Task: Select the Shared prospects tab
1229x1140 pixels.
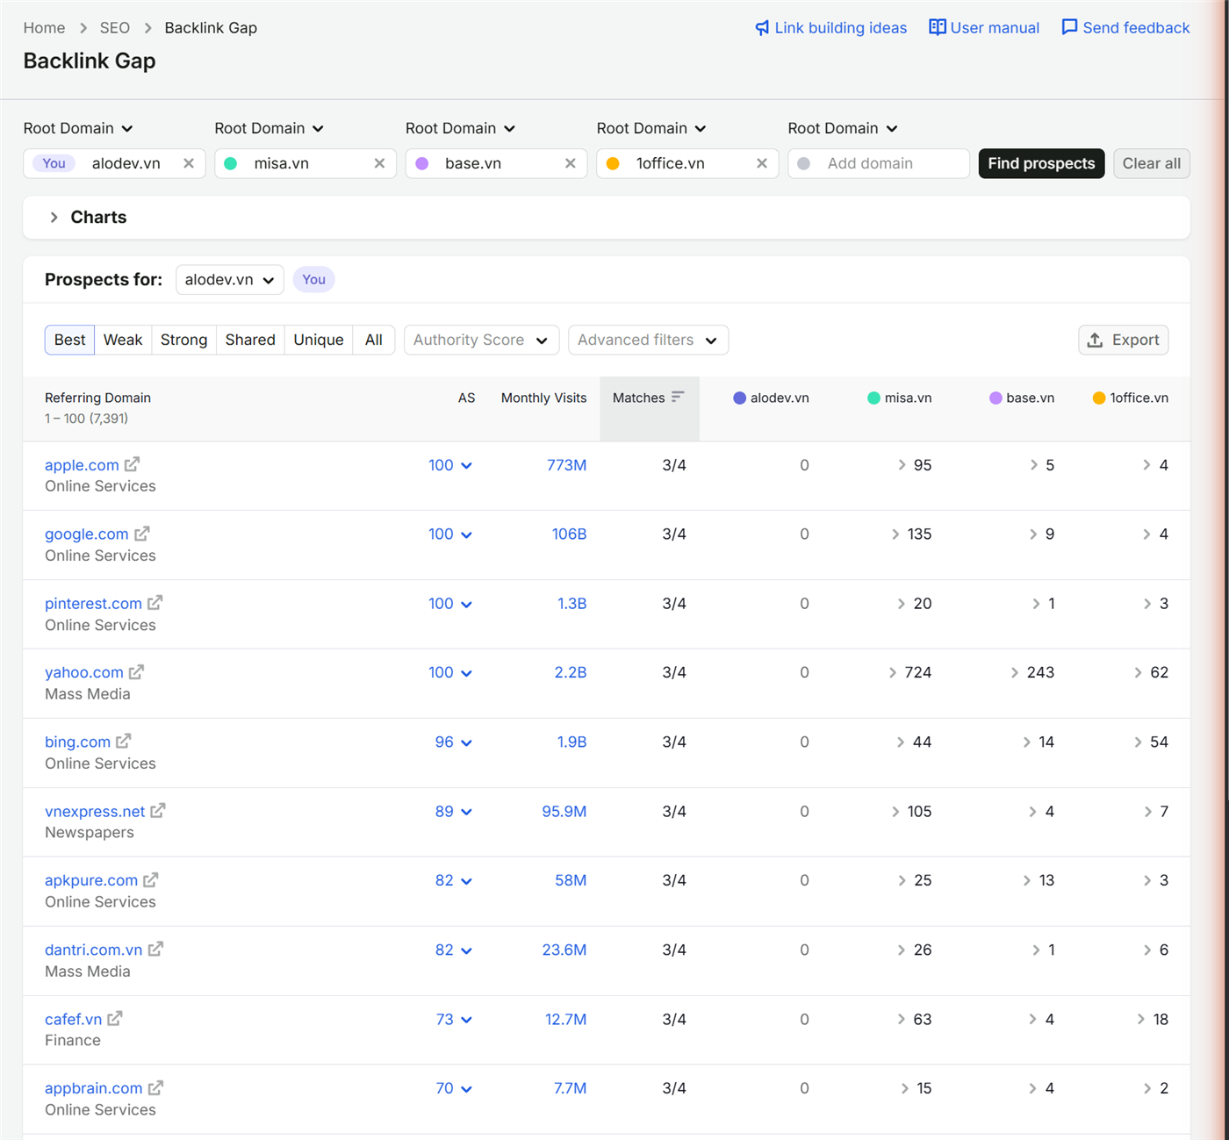Action: pyautogui.click(x=250, y=341)
